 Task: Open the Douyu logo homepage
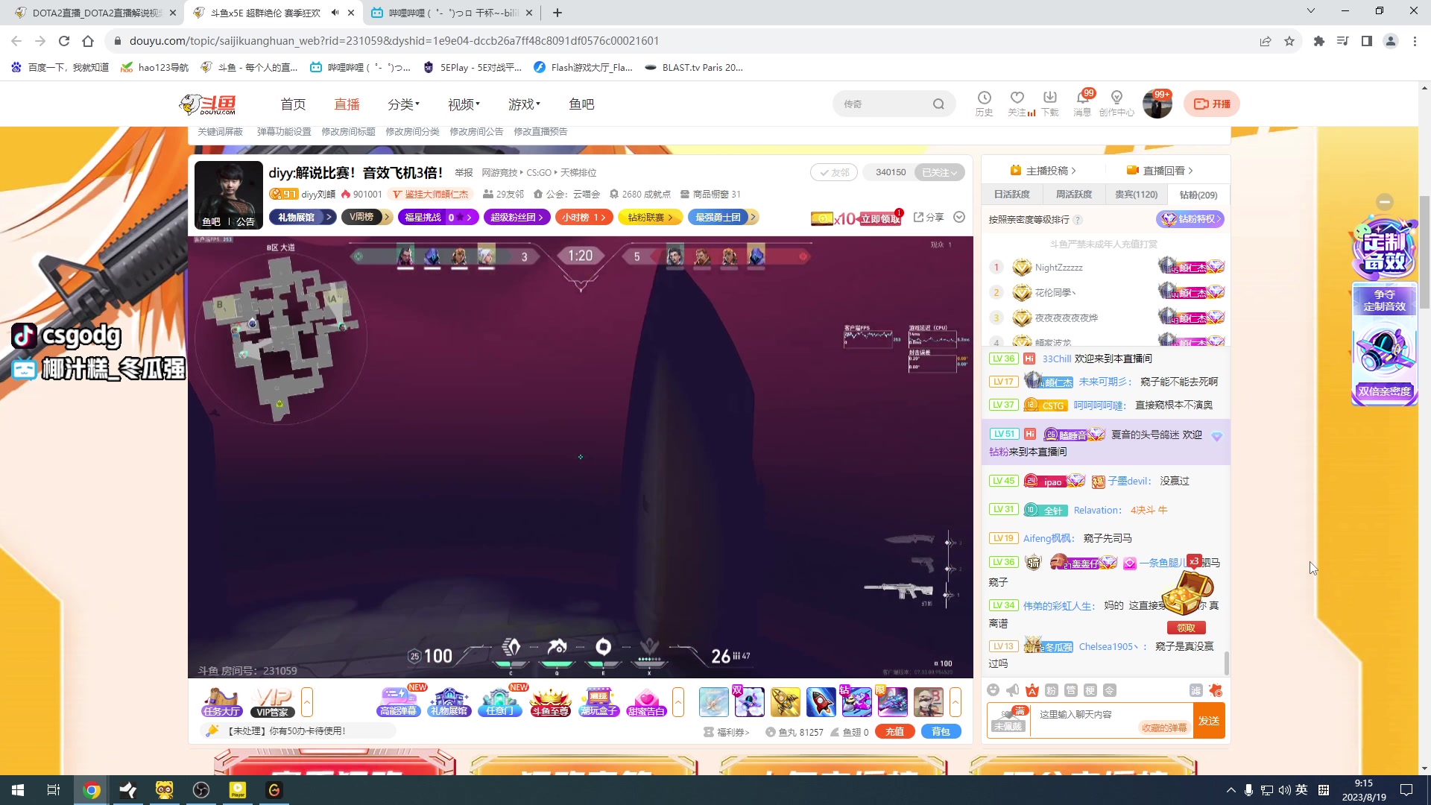coord(208,104)
